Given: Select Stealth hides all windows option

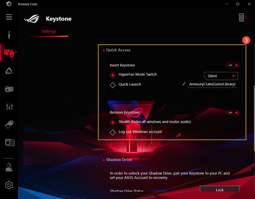Looking at the screenshot, I should point(113,122).
